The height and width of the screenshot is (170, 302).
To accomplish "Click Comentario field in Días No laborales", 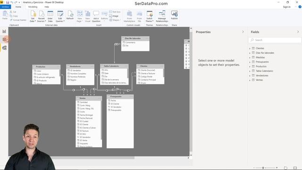I will [130, 42].
